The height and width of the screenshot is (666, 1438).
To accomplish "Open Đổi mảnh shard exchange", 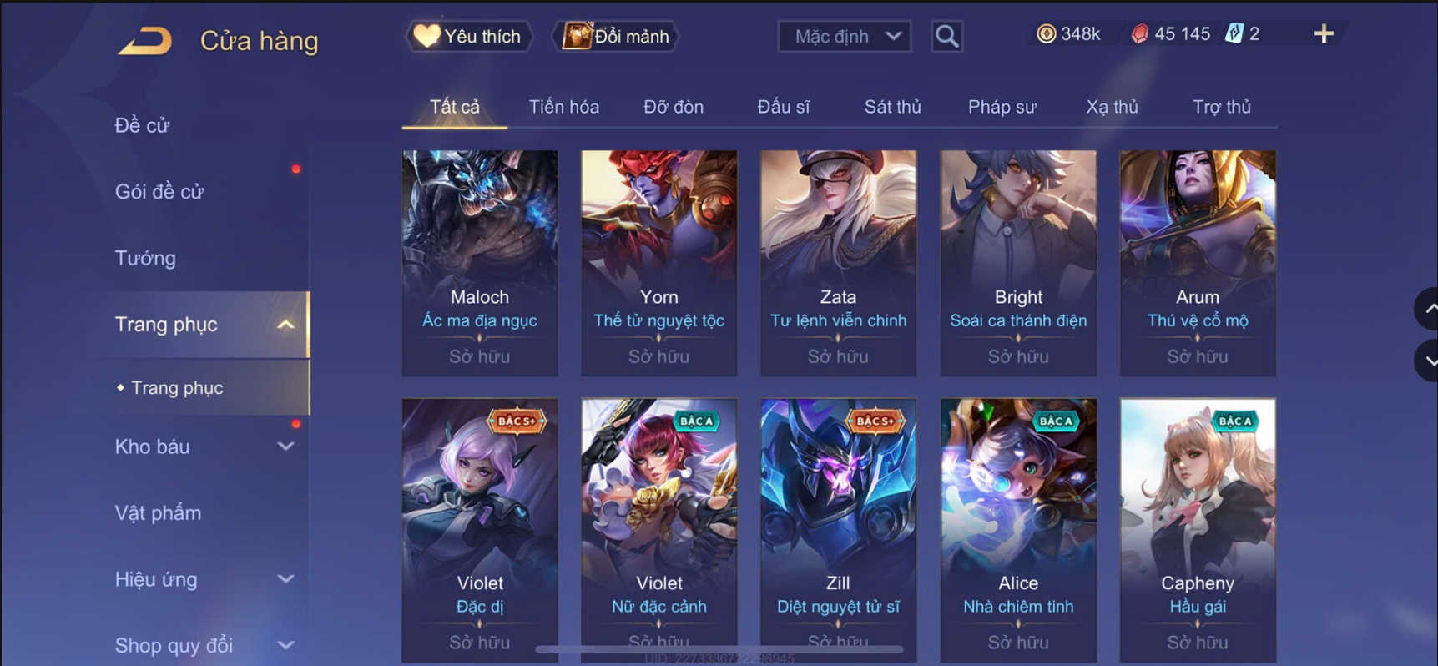I will click(616, 36).
